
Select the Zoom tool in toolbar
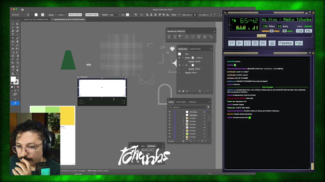pyautogui.click(x=17, y=74)
